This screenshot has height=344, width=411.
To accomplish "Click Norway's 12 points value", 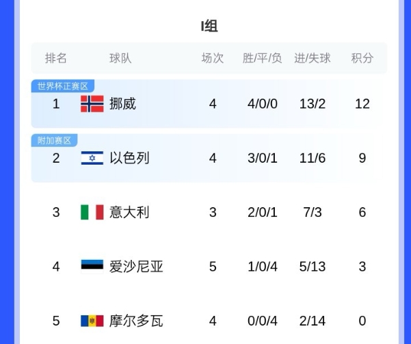I will pyautogui.click(x=362, y=104).
